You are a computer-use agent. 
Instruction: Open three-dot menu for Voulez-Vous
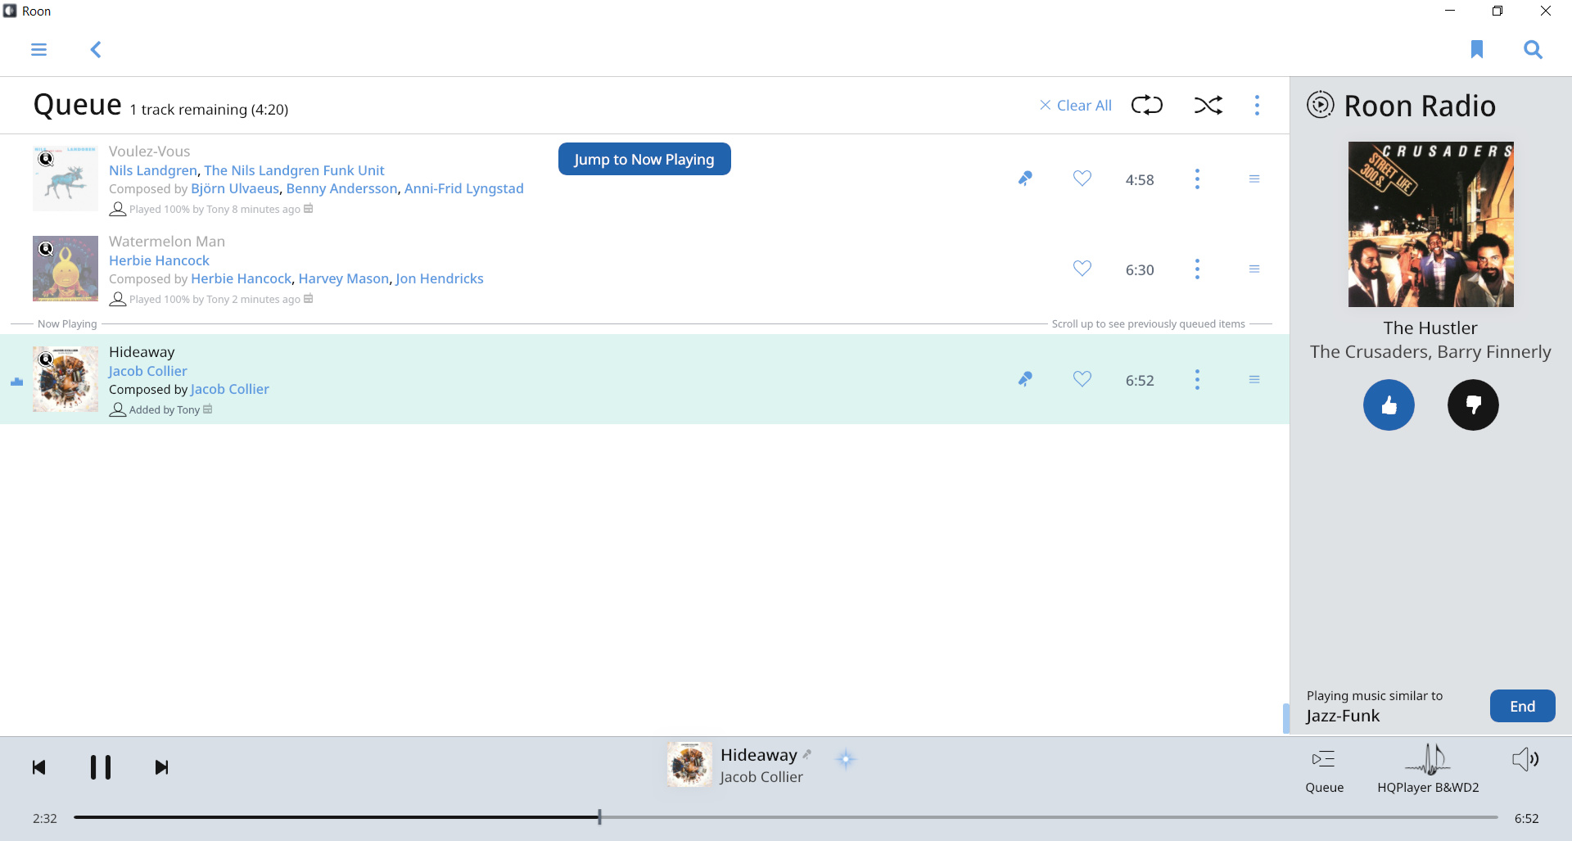click(x=1197, y=179)
